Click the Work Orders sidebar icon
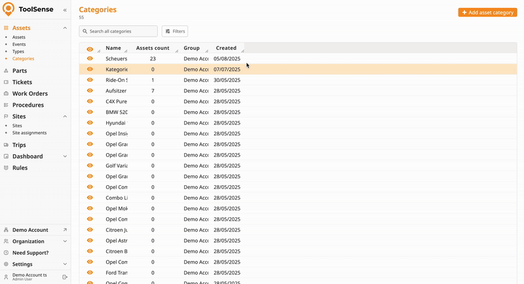Image resolution: width=524 pixels, height=284 pixels. click(6, 94)
